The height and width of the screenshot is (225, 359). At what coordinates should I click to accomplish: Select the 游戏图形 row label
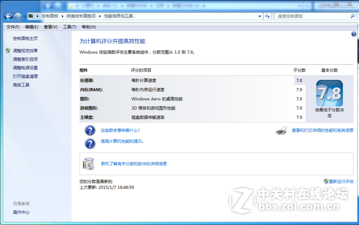(x=89, y=108)
